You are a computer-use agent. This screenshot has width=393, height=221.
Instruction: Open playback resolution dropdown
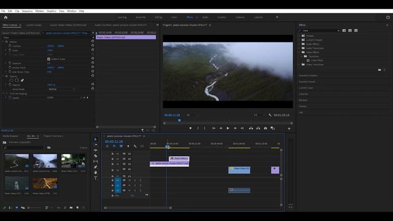point(259,115)
